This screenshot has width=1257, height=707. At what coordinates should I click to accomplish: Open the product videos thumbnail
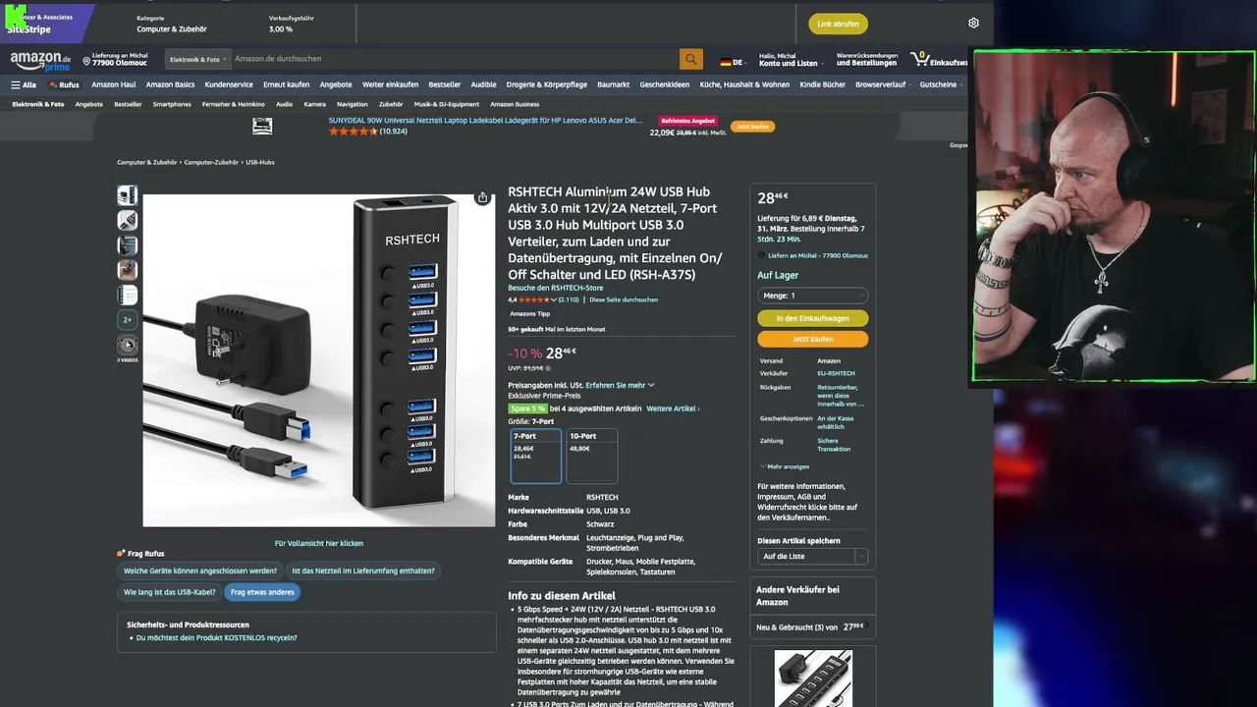(x=128, y=345)
